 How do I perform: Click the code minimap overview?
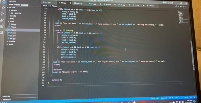183,18
